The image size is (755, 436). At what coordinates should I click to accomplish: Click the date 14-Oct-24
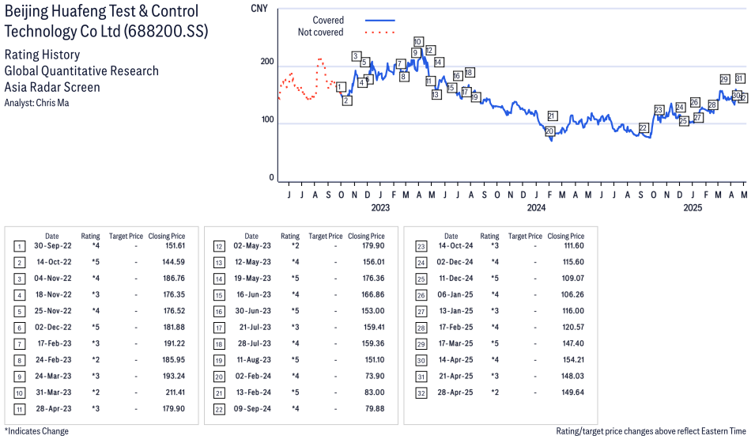point(455,246)
